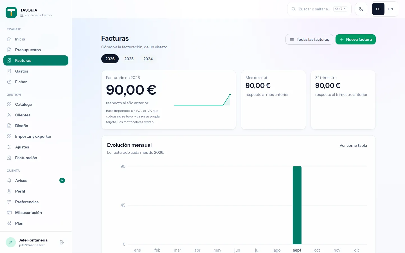Click the Plan sparkle icon
Image resolution: width=405 pixels, height=253 pixels.
(9, 223)
